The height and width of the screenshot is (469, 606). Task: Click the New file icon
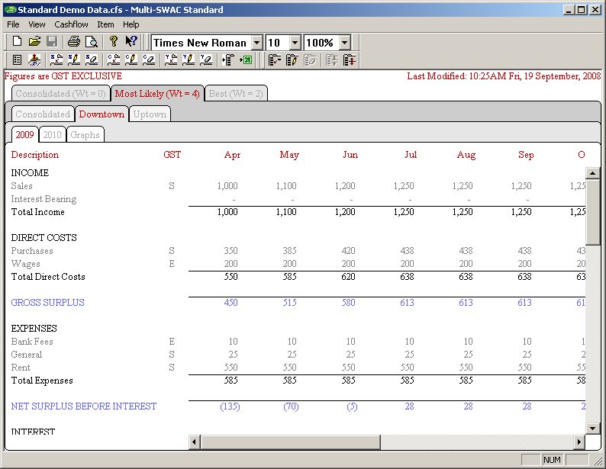[17, 42]
